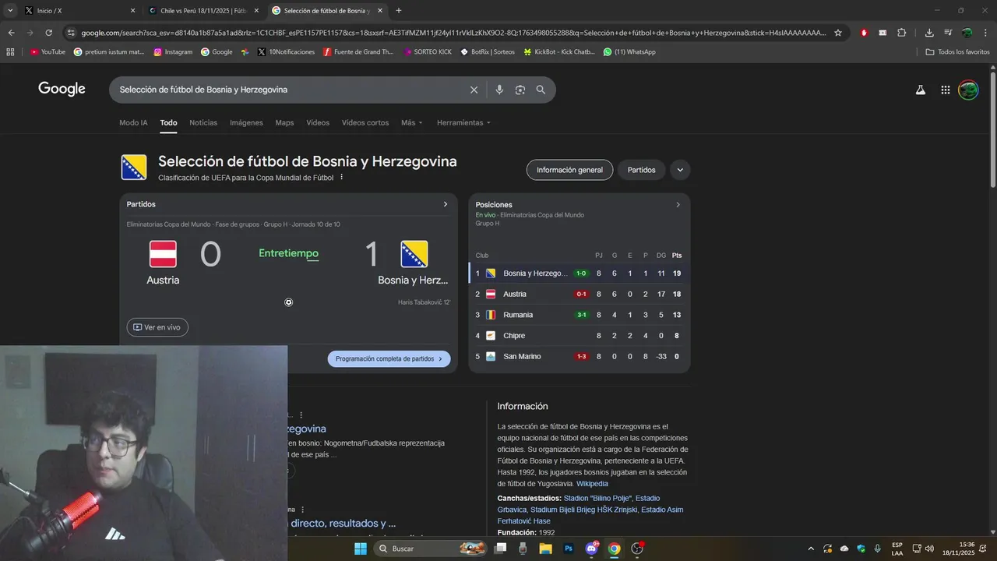Switch to the Imágenes tab
The width and height of the screenshot is (997, 561).
(x=246, y=122)
